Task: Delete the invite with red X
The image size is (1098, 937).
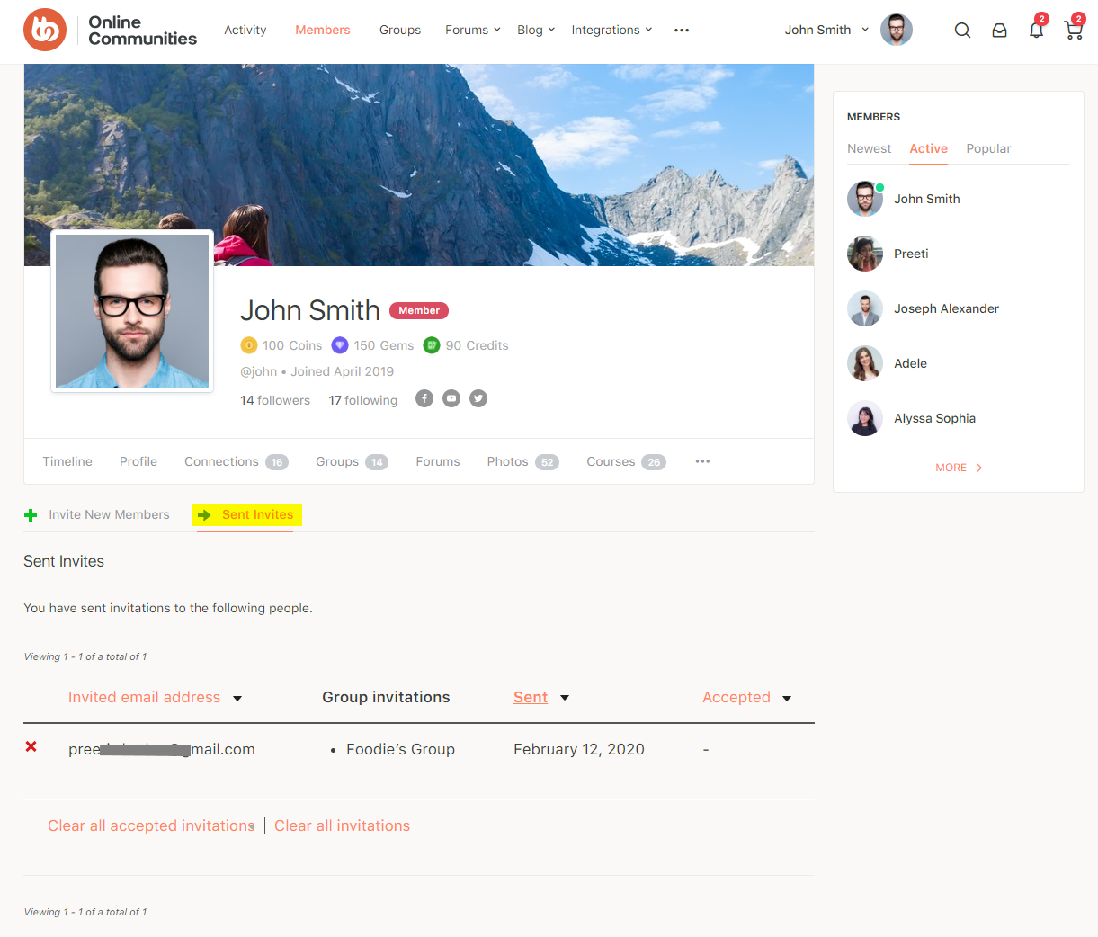Action: point(31,747)
